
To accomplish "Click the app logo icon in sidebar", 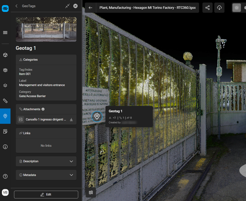I will 5,8.
